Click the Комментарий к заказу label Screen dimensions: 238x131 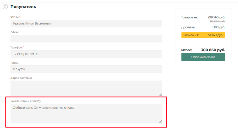[x=26, y=101]
